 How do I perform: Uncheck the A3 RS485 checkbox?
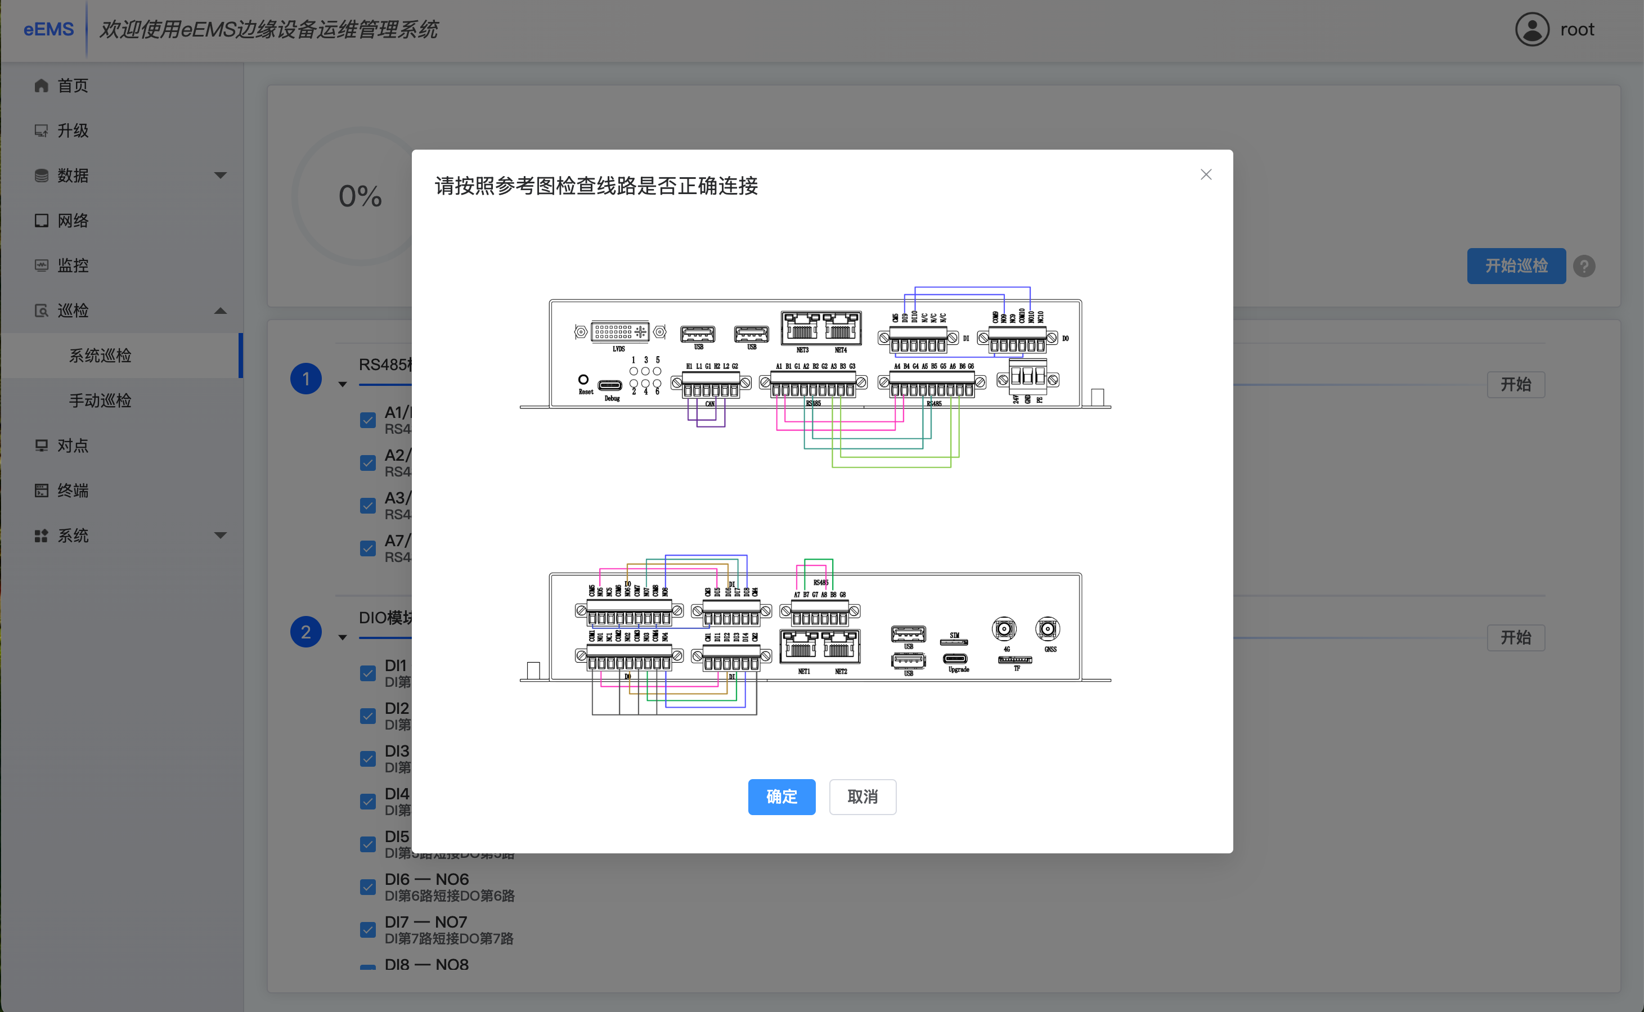tap(367, 505)
